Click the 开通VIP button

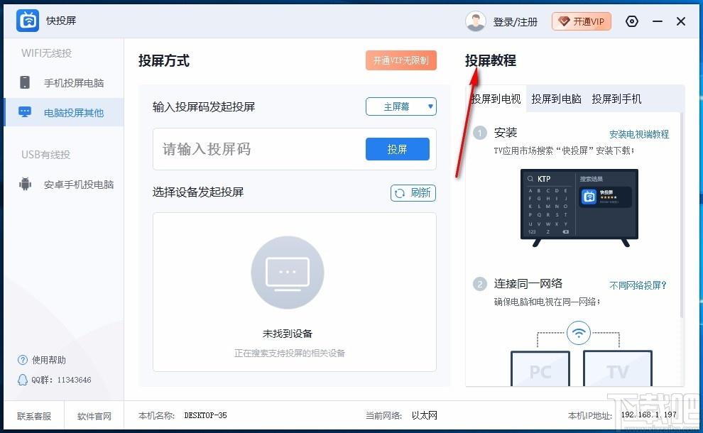click(x=582, y=21)
